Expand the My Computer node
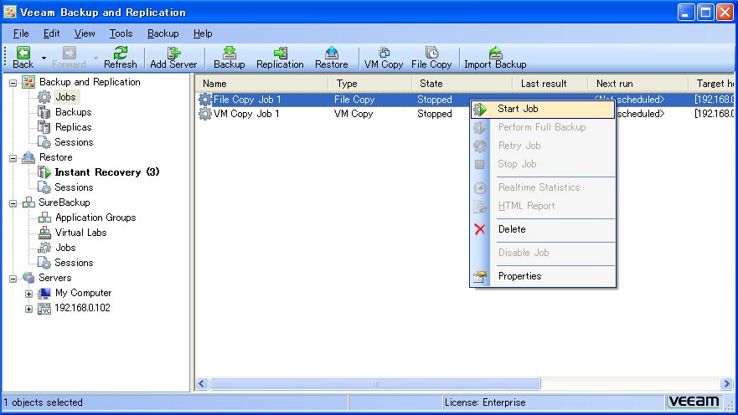 (28, 294)
